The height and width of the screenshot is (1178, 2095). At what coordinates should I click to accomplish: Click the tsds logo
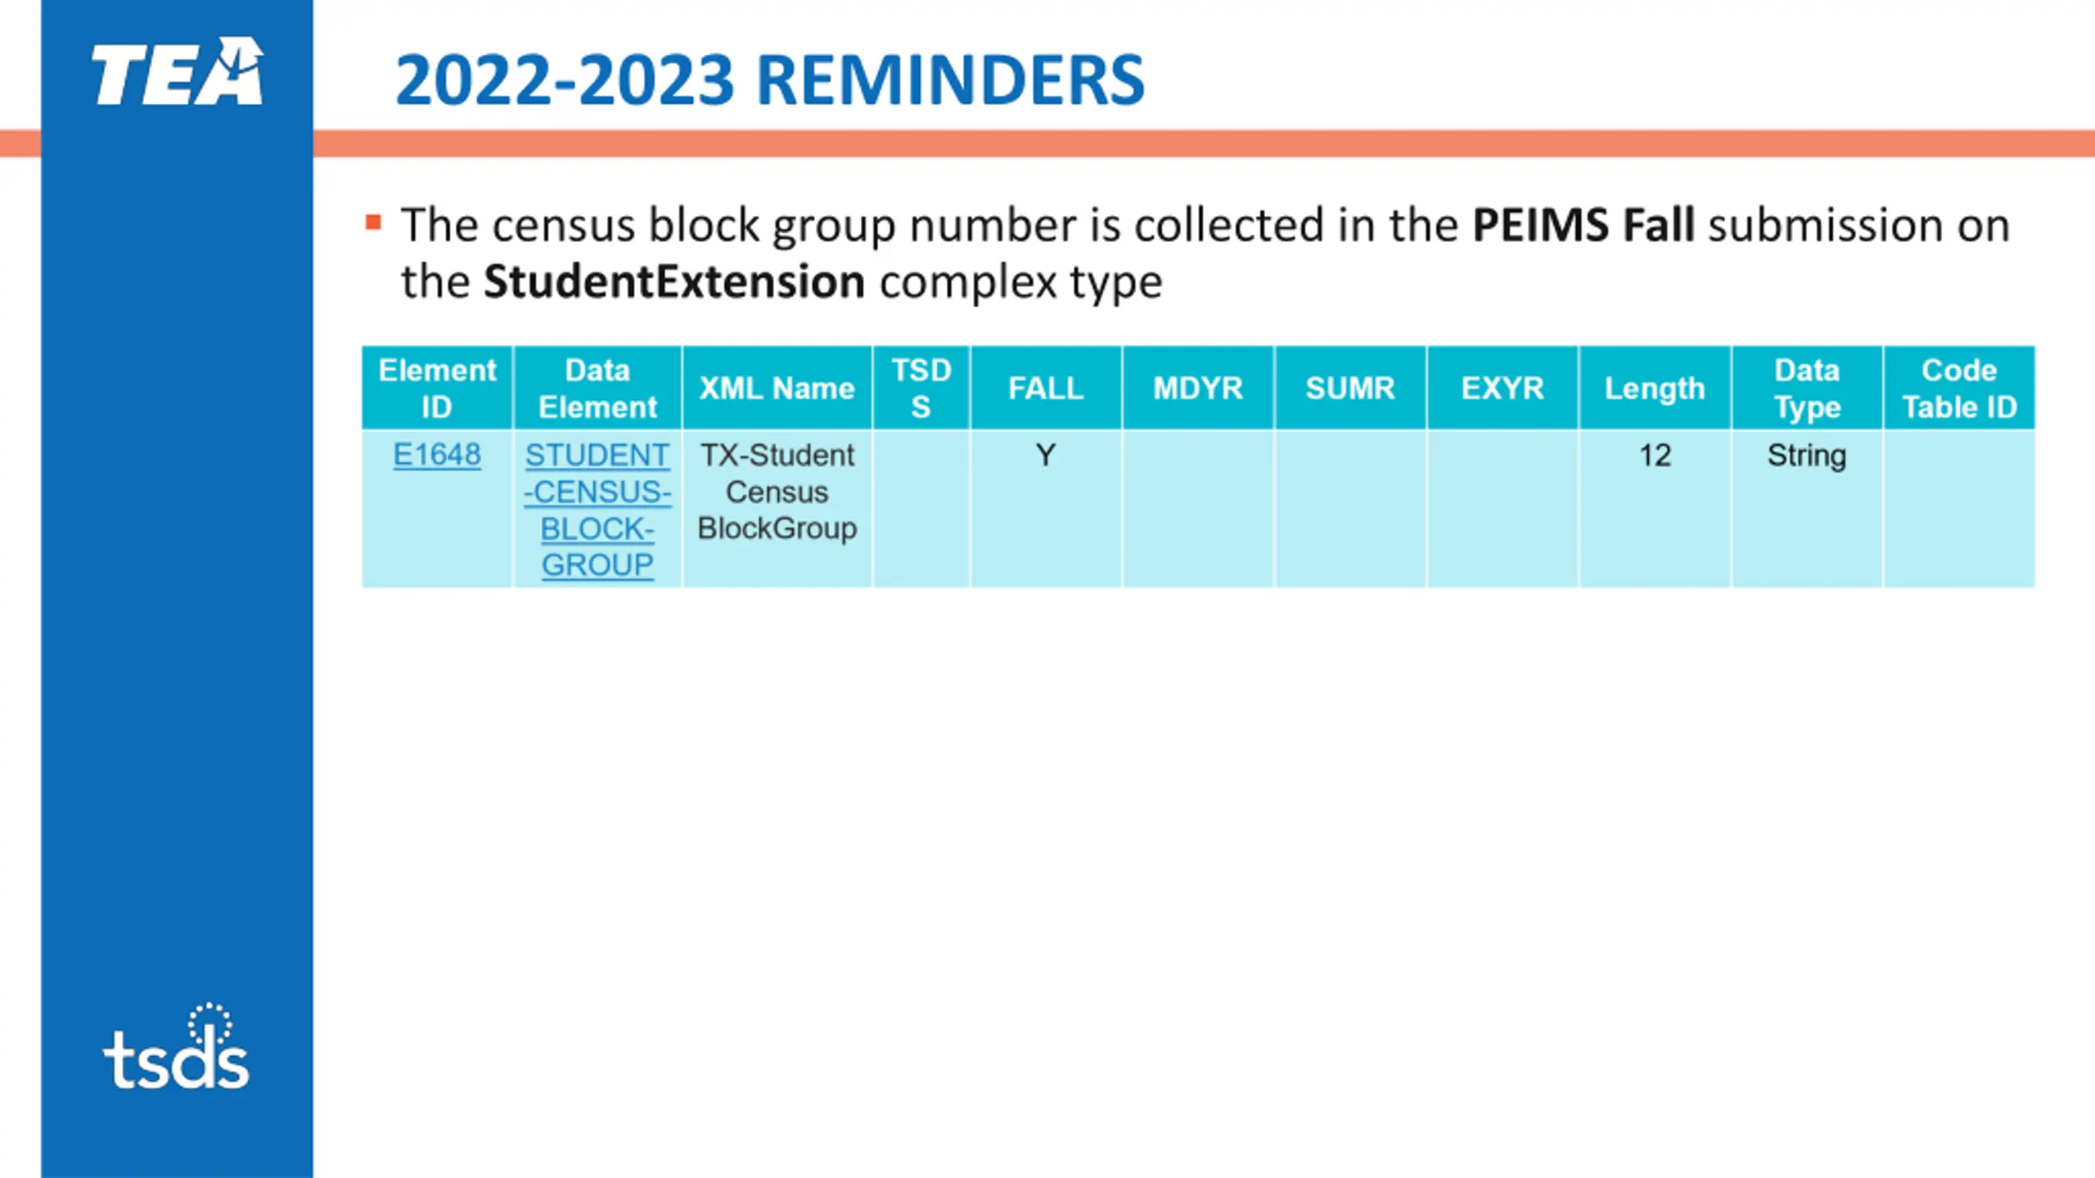pyautogui.click(x=176, y=1046)
